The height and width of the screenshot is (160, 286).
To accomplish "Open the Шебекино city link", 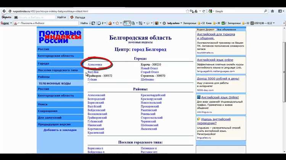I will point(147,79).
